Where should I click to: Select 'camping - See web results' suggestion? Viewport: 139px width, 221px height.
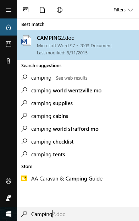(78, 78)
